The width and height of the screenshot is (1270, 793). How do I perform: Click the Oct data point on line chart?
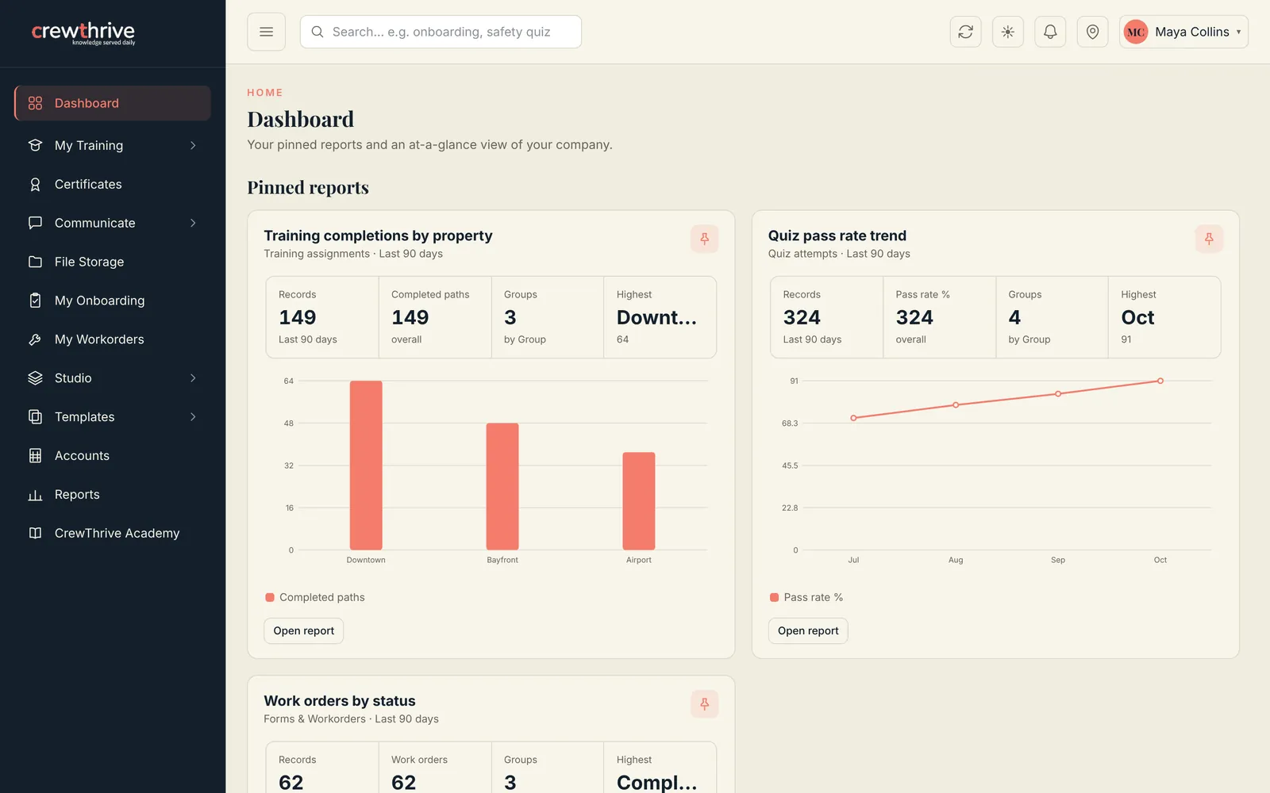coord(1160,381)
